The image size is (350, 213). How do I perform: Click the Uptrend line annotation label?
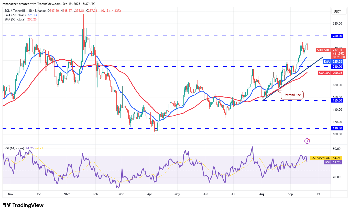292,95
